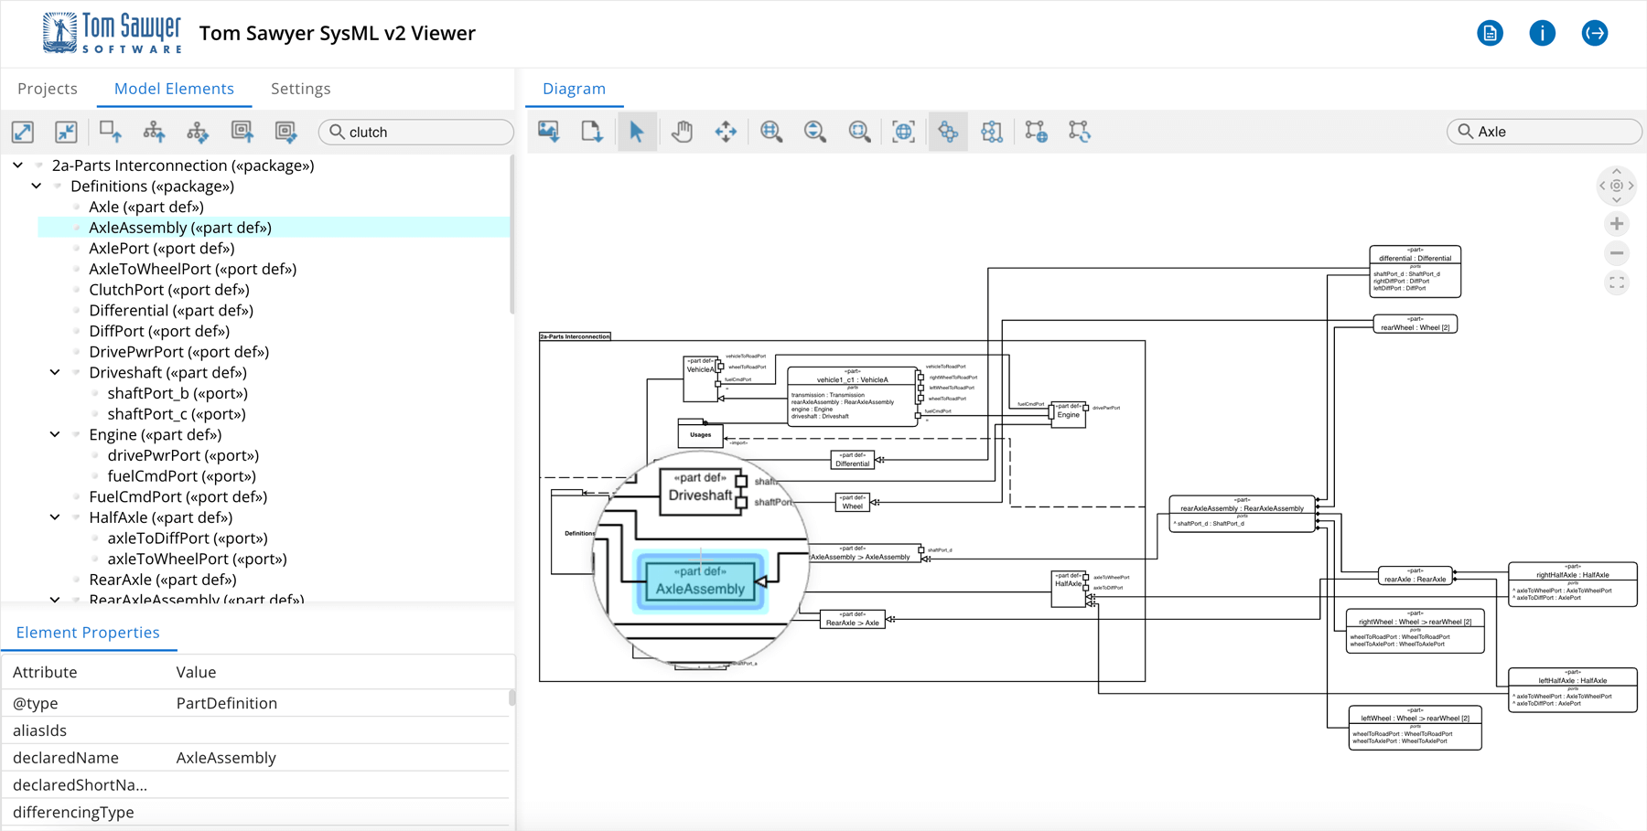Open the Projects tab

[x=48, y=88]
